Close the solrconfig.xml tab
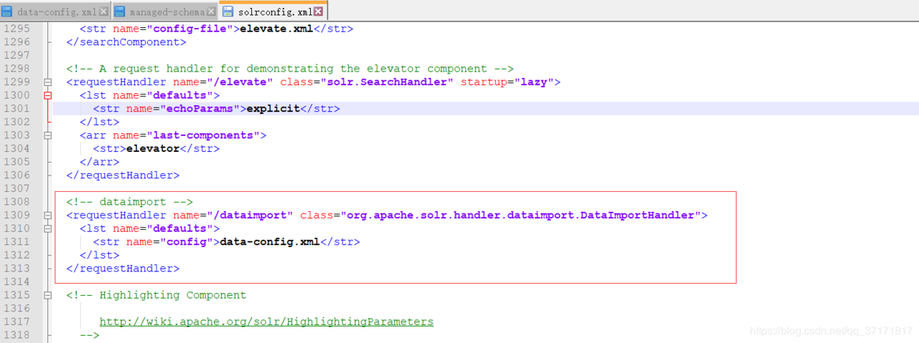The height and width of the screenshot is (343, 919). [318, 11]
